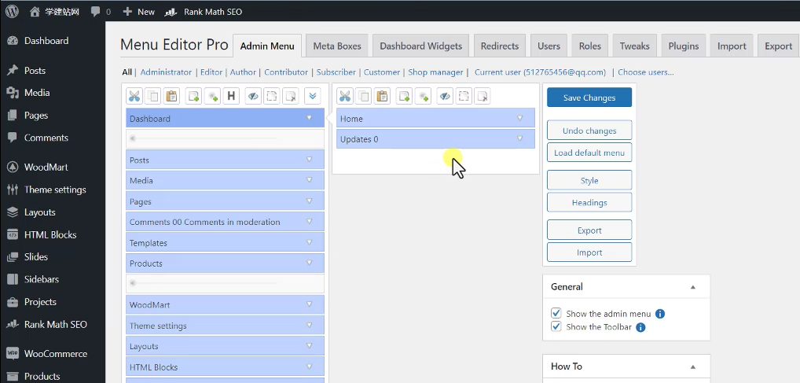The width and height of the screenshot is (800, 383).
Task: Toggle second toolbar row with double chevron
Action: tap(312, 96)
